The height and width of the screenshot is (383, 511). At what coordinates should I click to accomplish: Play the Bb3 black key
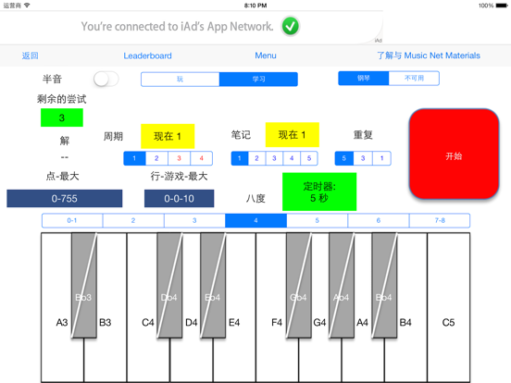click(84, 285)
